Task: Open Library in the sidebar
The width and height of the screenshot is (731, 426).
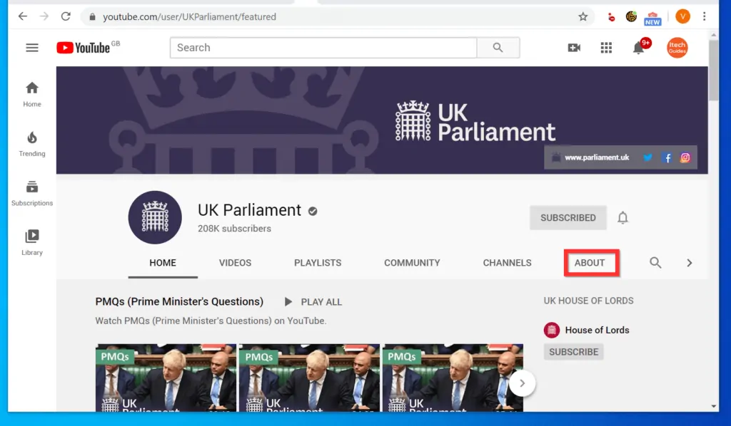Action: 32,243
